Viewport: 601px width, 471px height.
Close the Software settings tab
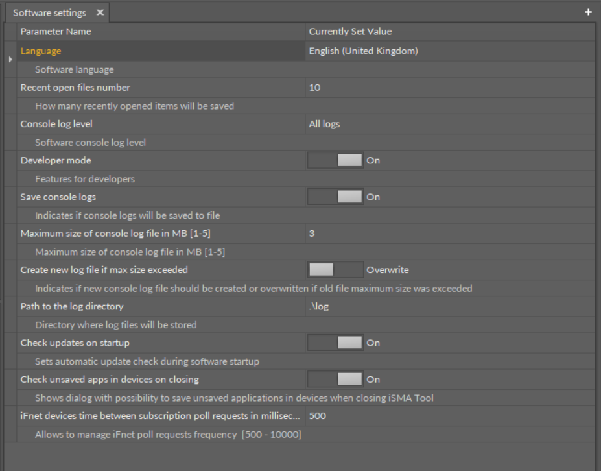tap(99, 12)
